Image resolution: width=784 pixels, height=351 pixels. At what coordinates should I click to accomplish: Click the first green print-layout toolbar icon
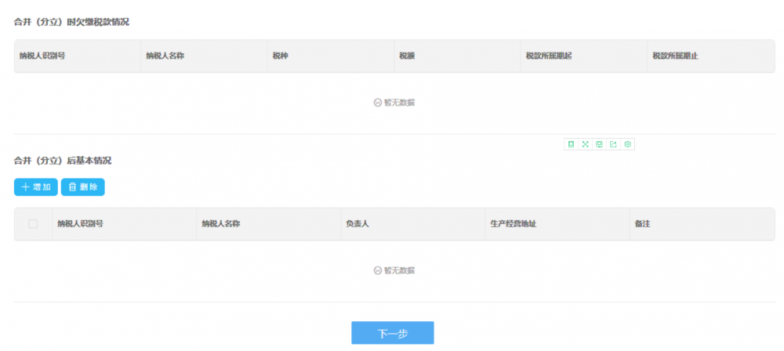(x=571, y=144)
